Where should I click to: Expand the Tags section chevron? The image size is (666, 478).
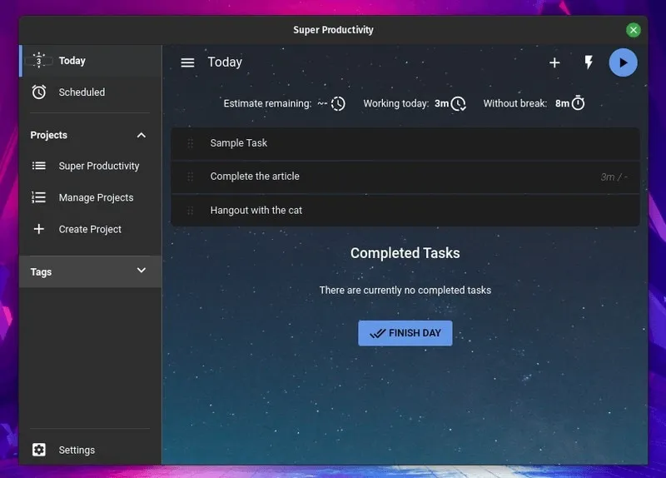click(x=141, y=271)
